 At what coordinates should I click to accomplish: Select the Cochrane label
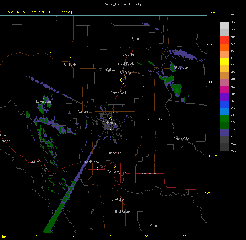pyautogui.click(x=92, y=162)
